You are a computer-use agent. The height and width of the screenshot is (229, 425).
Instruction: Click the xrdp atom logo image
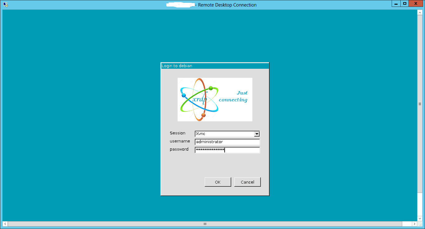[199, 100]
